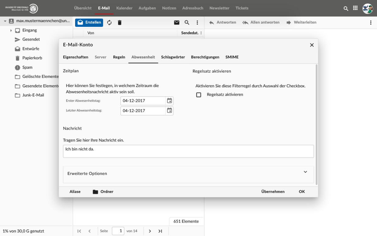This screenshot has height=236, width=377.
Task: Open the Schlagwörter tab
Action: [x=173, y=57]
